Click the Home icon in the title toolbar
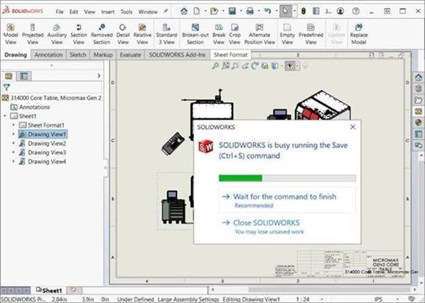The image size is (425, 303). (184, 11)
